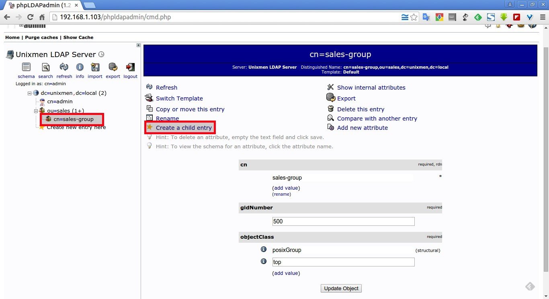Click the add value link under objectClass
This screenshot has width=549, height=299.
[286, 273]
